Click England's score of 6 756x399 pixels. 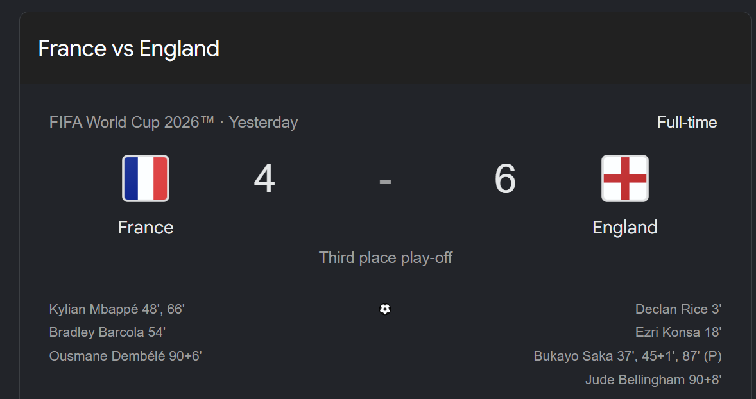click(505, 179)
